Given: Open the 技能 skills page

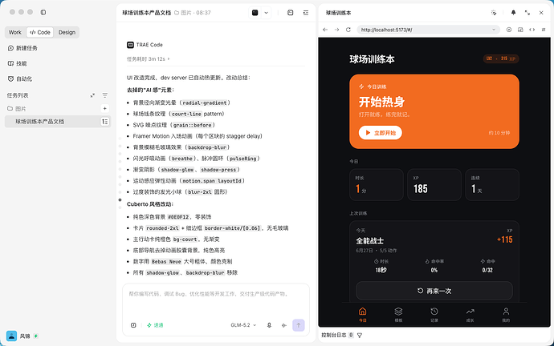Looking at the screenshot, I should [18, 63].
